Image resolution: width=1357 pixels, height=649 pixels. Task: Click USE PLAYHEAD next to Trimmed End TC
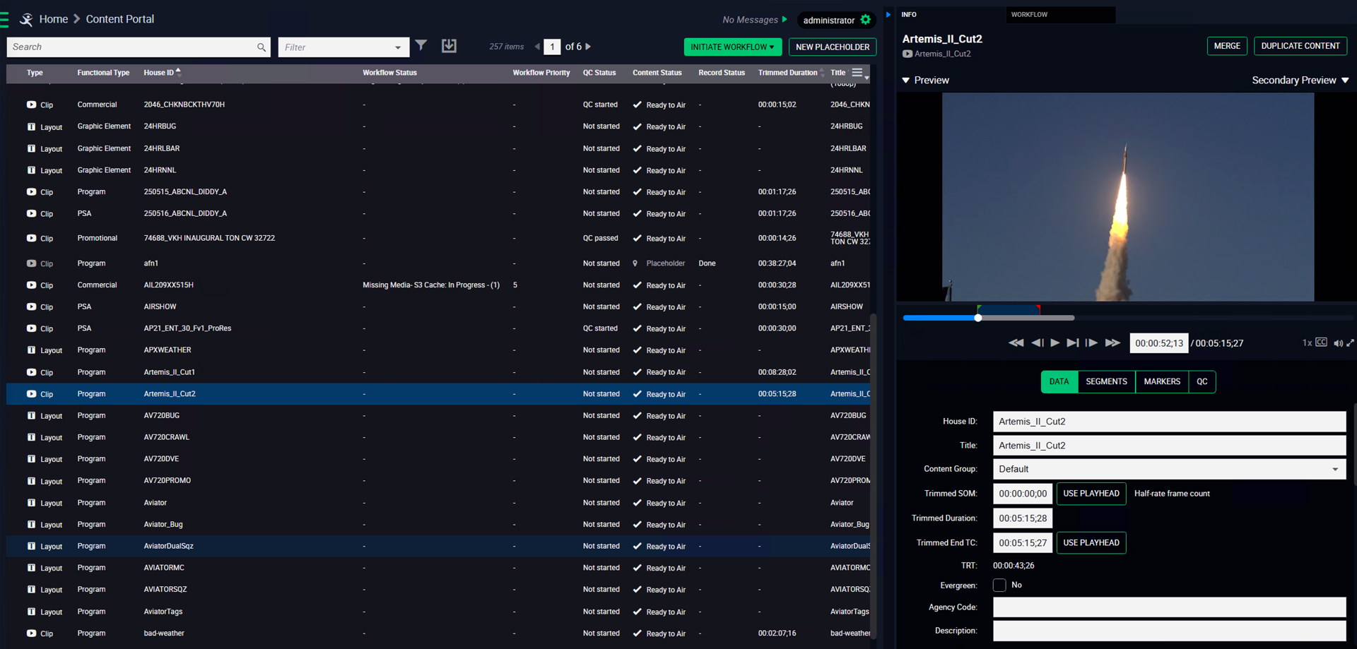[x=1091, y=543]
